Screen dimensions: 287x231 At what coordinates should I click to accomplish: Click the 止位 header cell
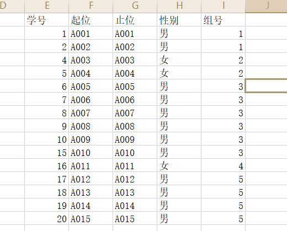click(135, 20)
